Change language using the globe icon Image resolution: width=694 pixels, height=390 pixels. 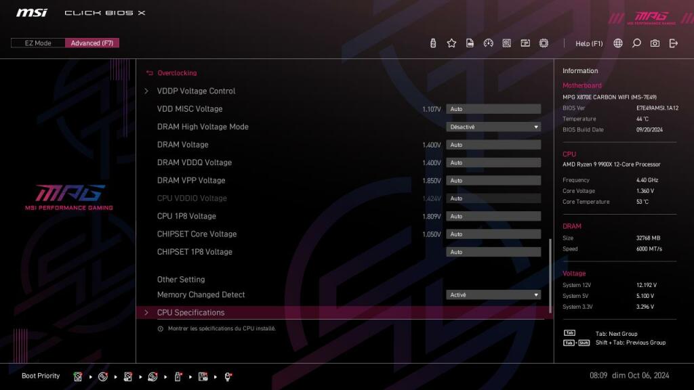click(618, 43)
